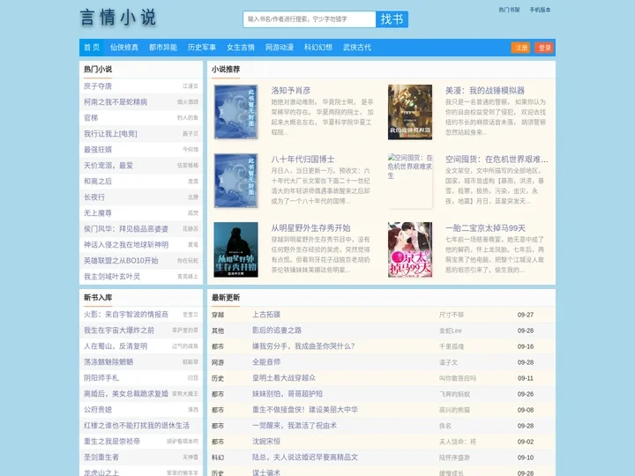Open 历史军事 category
The height and width of the screenshot is (476, 635).
pyautogui.click(x=202, y=48)
